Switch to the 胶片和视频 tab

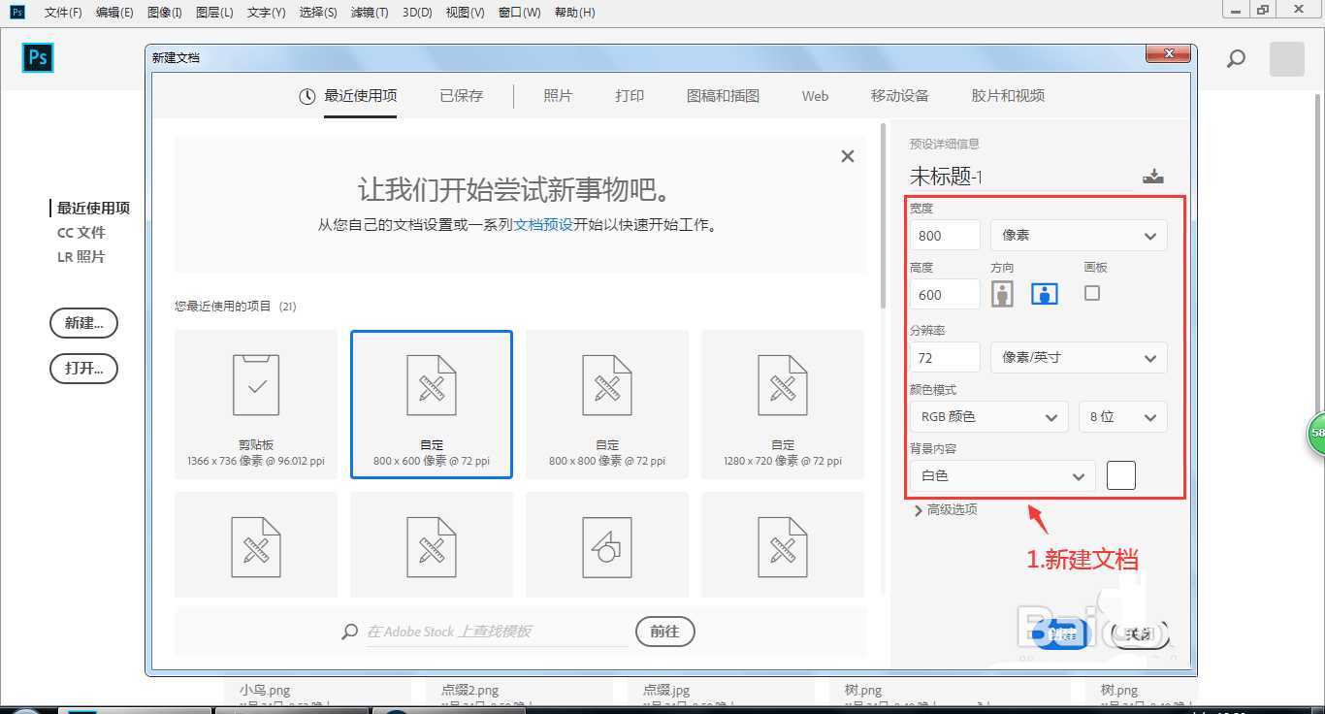pyautogui.click(x=1007, y=95)
